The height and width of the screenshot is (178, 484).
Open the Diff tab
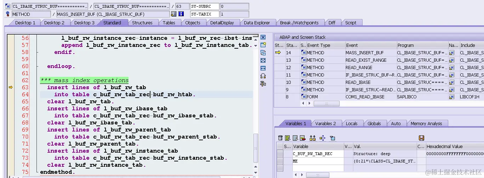332,23
